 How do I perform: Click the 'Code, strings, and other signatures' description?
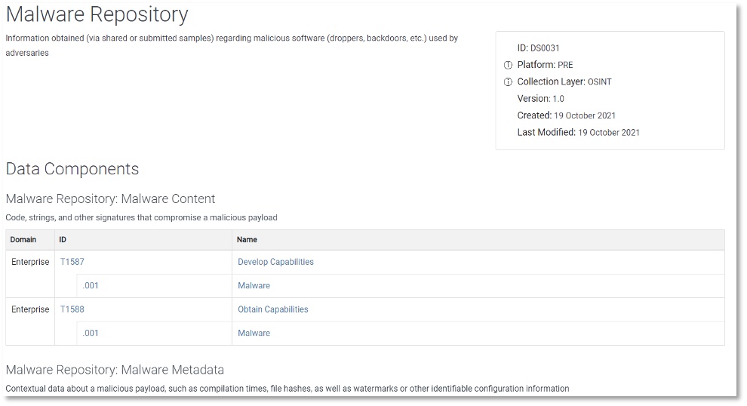coord(142,218)
